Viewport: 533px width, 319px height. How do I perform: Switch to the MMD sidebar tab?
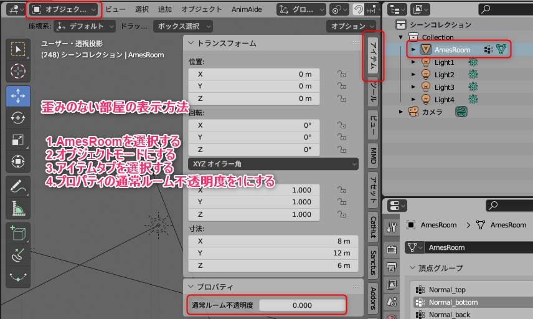(x=373, y=155)
